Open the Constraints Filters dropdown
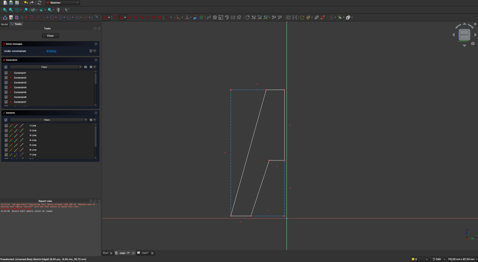The width and height of the screenshot is (478, 262). click(46, 67)
